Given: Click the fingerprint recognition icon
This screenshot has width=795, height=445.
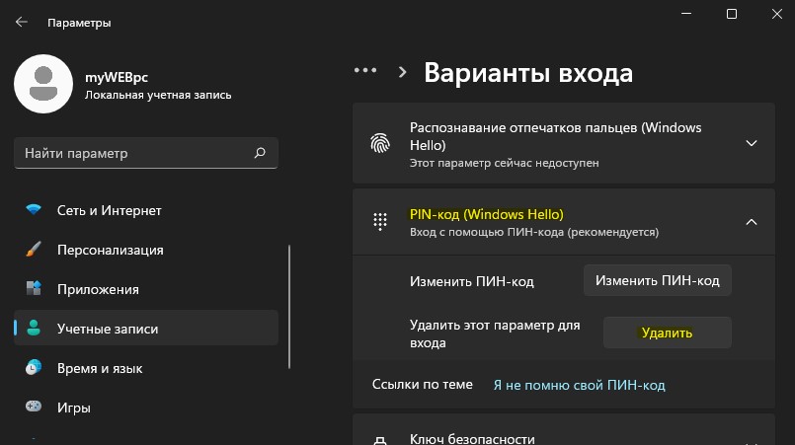Looking at the screenshot, I should point(380,143).
